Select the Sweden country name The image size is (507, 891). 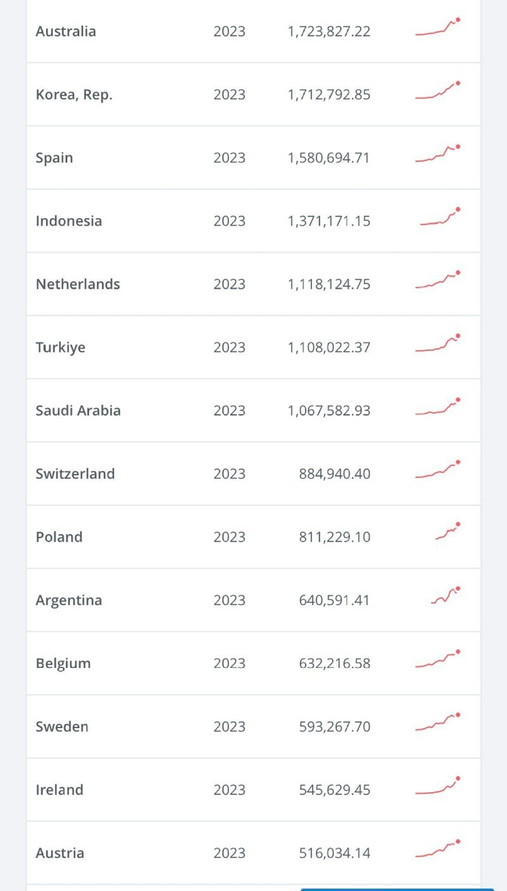pos(62,726)
